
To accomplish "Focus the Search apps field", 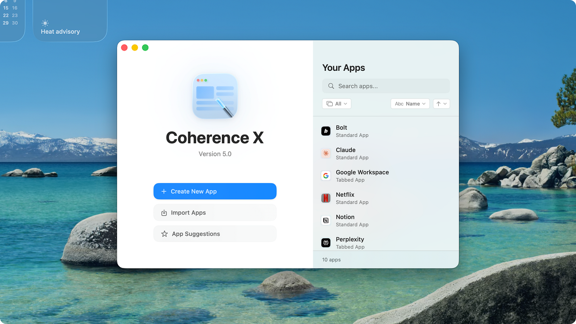I will pyautogui.click(x=386, y=86).
